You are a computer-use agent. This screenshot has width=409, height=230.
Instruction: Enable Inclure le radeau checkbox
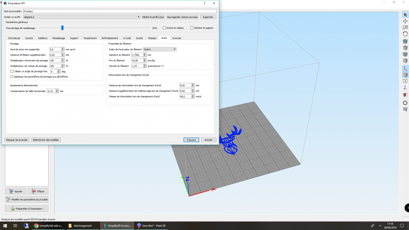click(164, 28)
